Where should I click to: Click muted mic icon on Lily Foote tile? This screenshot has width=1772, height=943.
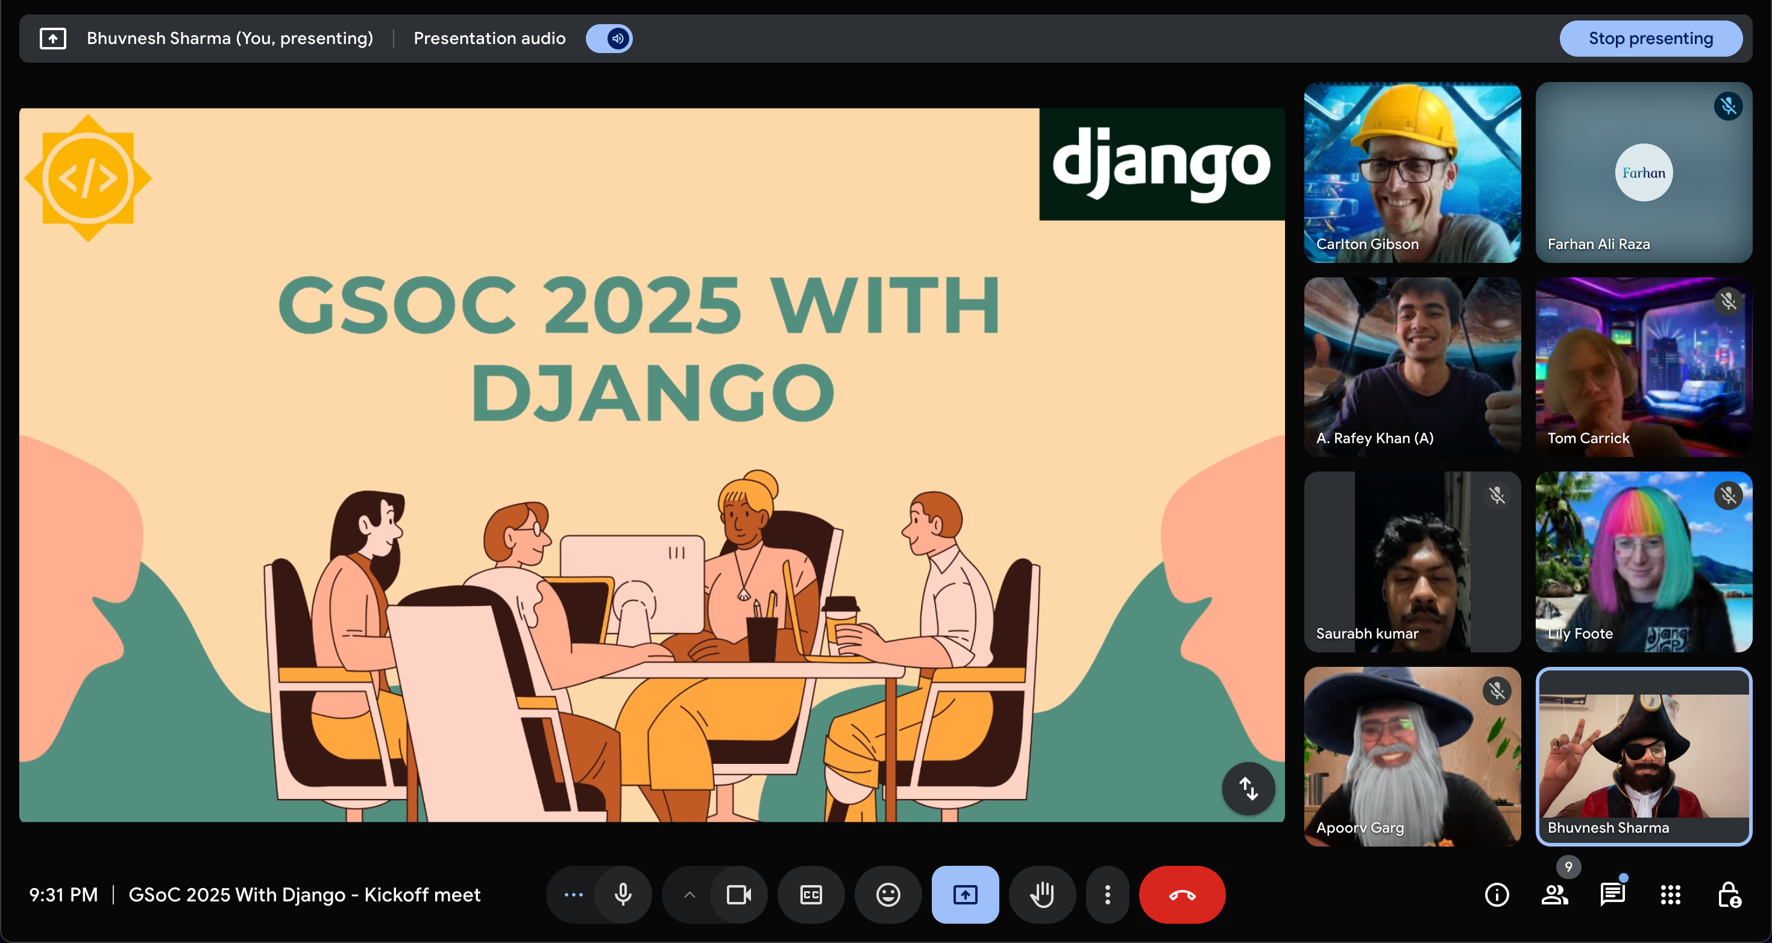point(1728,496)
